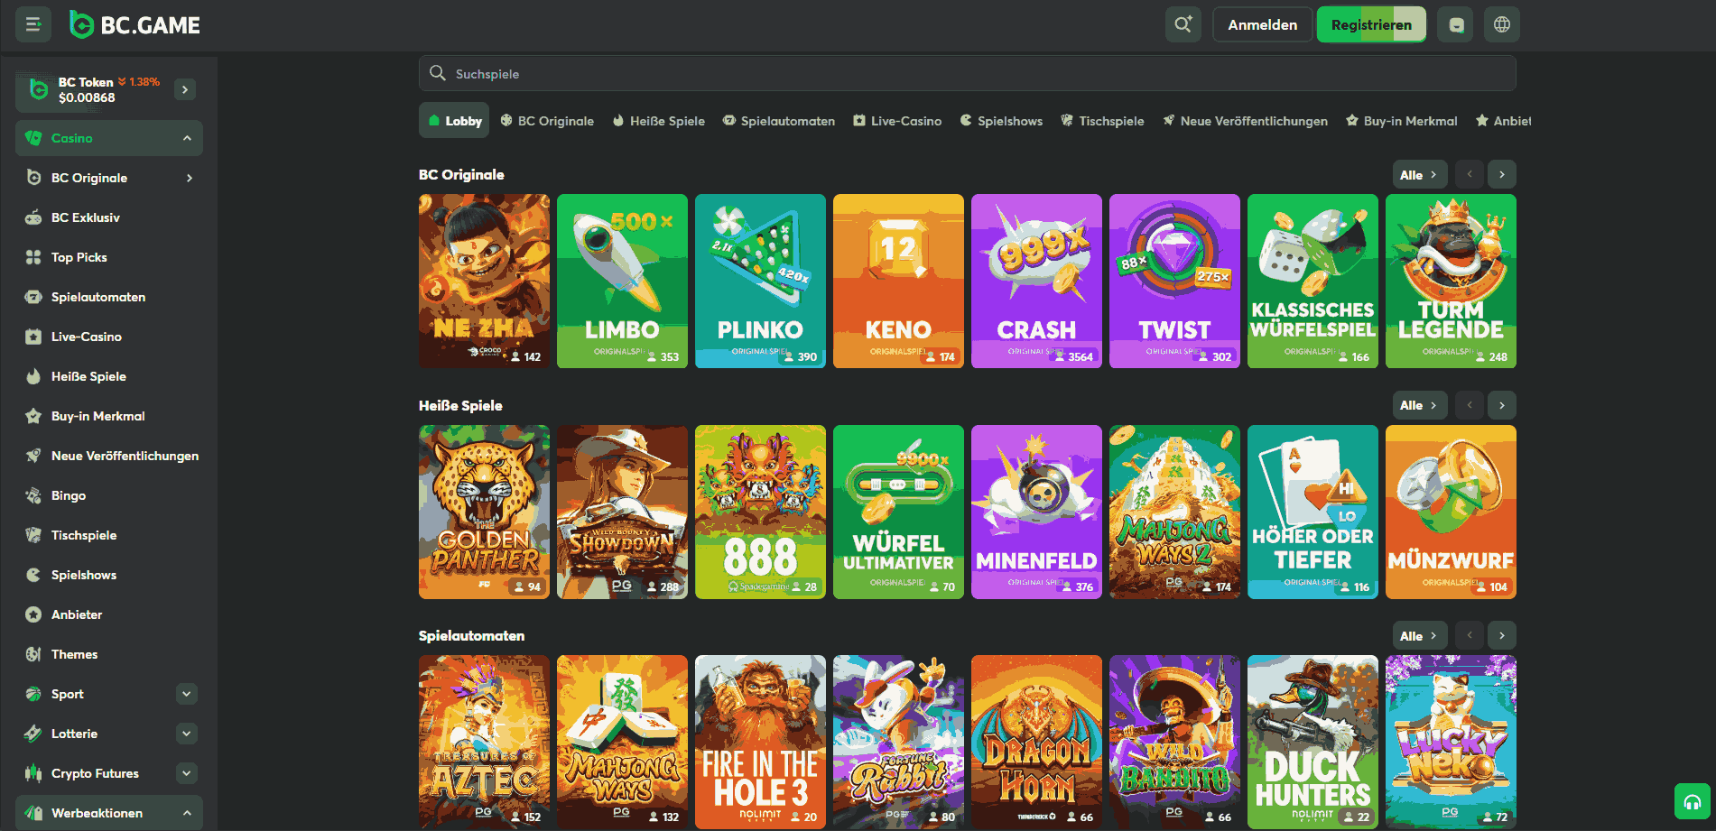The image size is (1716, 831).
Task: Previous page of Heiße Spiele row
Action: [1470, 405]
